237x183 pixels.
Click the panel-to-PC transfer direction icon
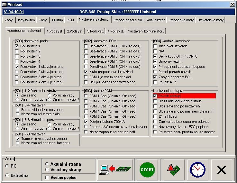[x=115, y=169]
